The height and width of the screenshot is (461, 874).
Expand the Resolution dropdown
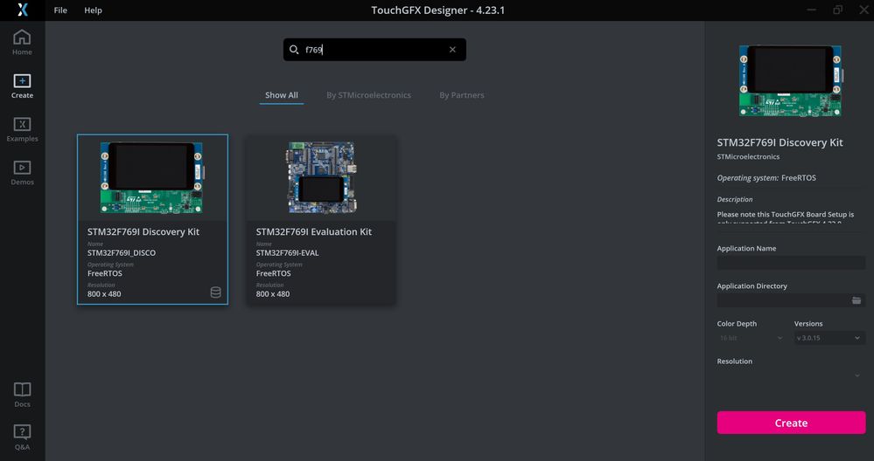click(791, 375)
